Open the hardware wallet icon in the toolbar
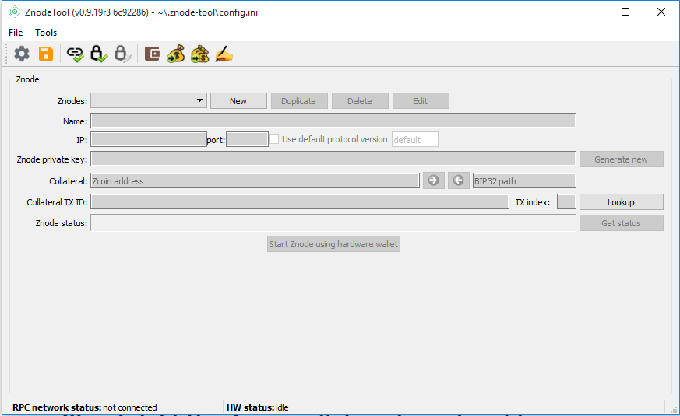 tap(152, 54)
